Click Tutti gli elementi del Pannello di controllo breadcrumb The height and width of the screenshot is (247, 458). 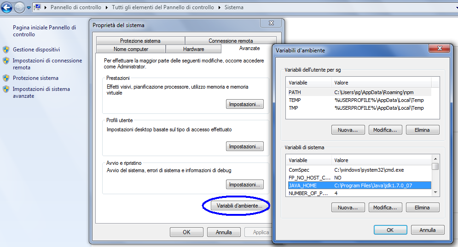tap(162, 7)
